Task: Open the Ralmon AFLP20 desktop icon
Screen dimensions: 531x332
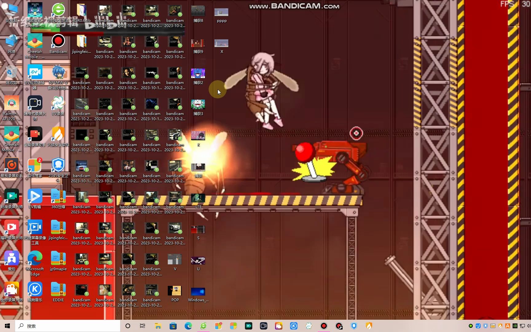Action: [12, 108]
